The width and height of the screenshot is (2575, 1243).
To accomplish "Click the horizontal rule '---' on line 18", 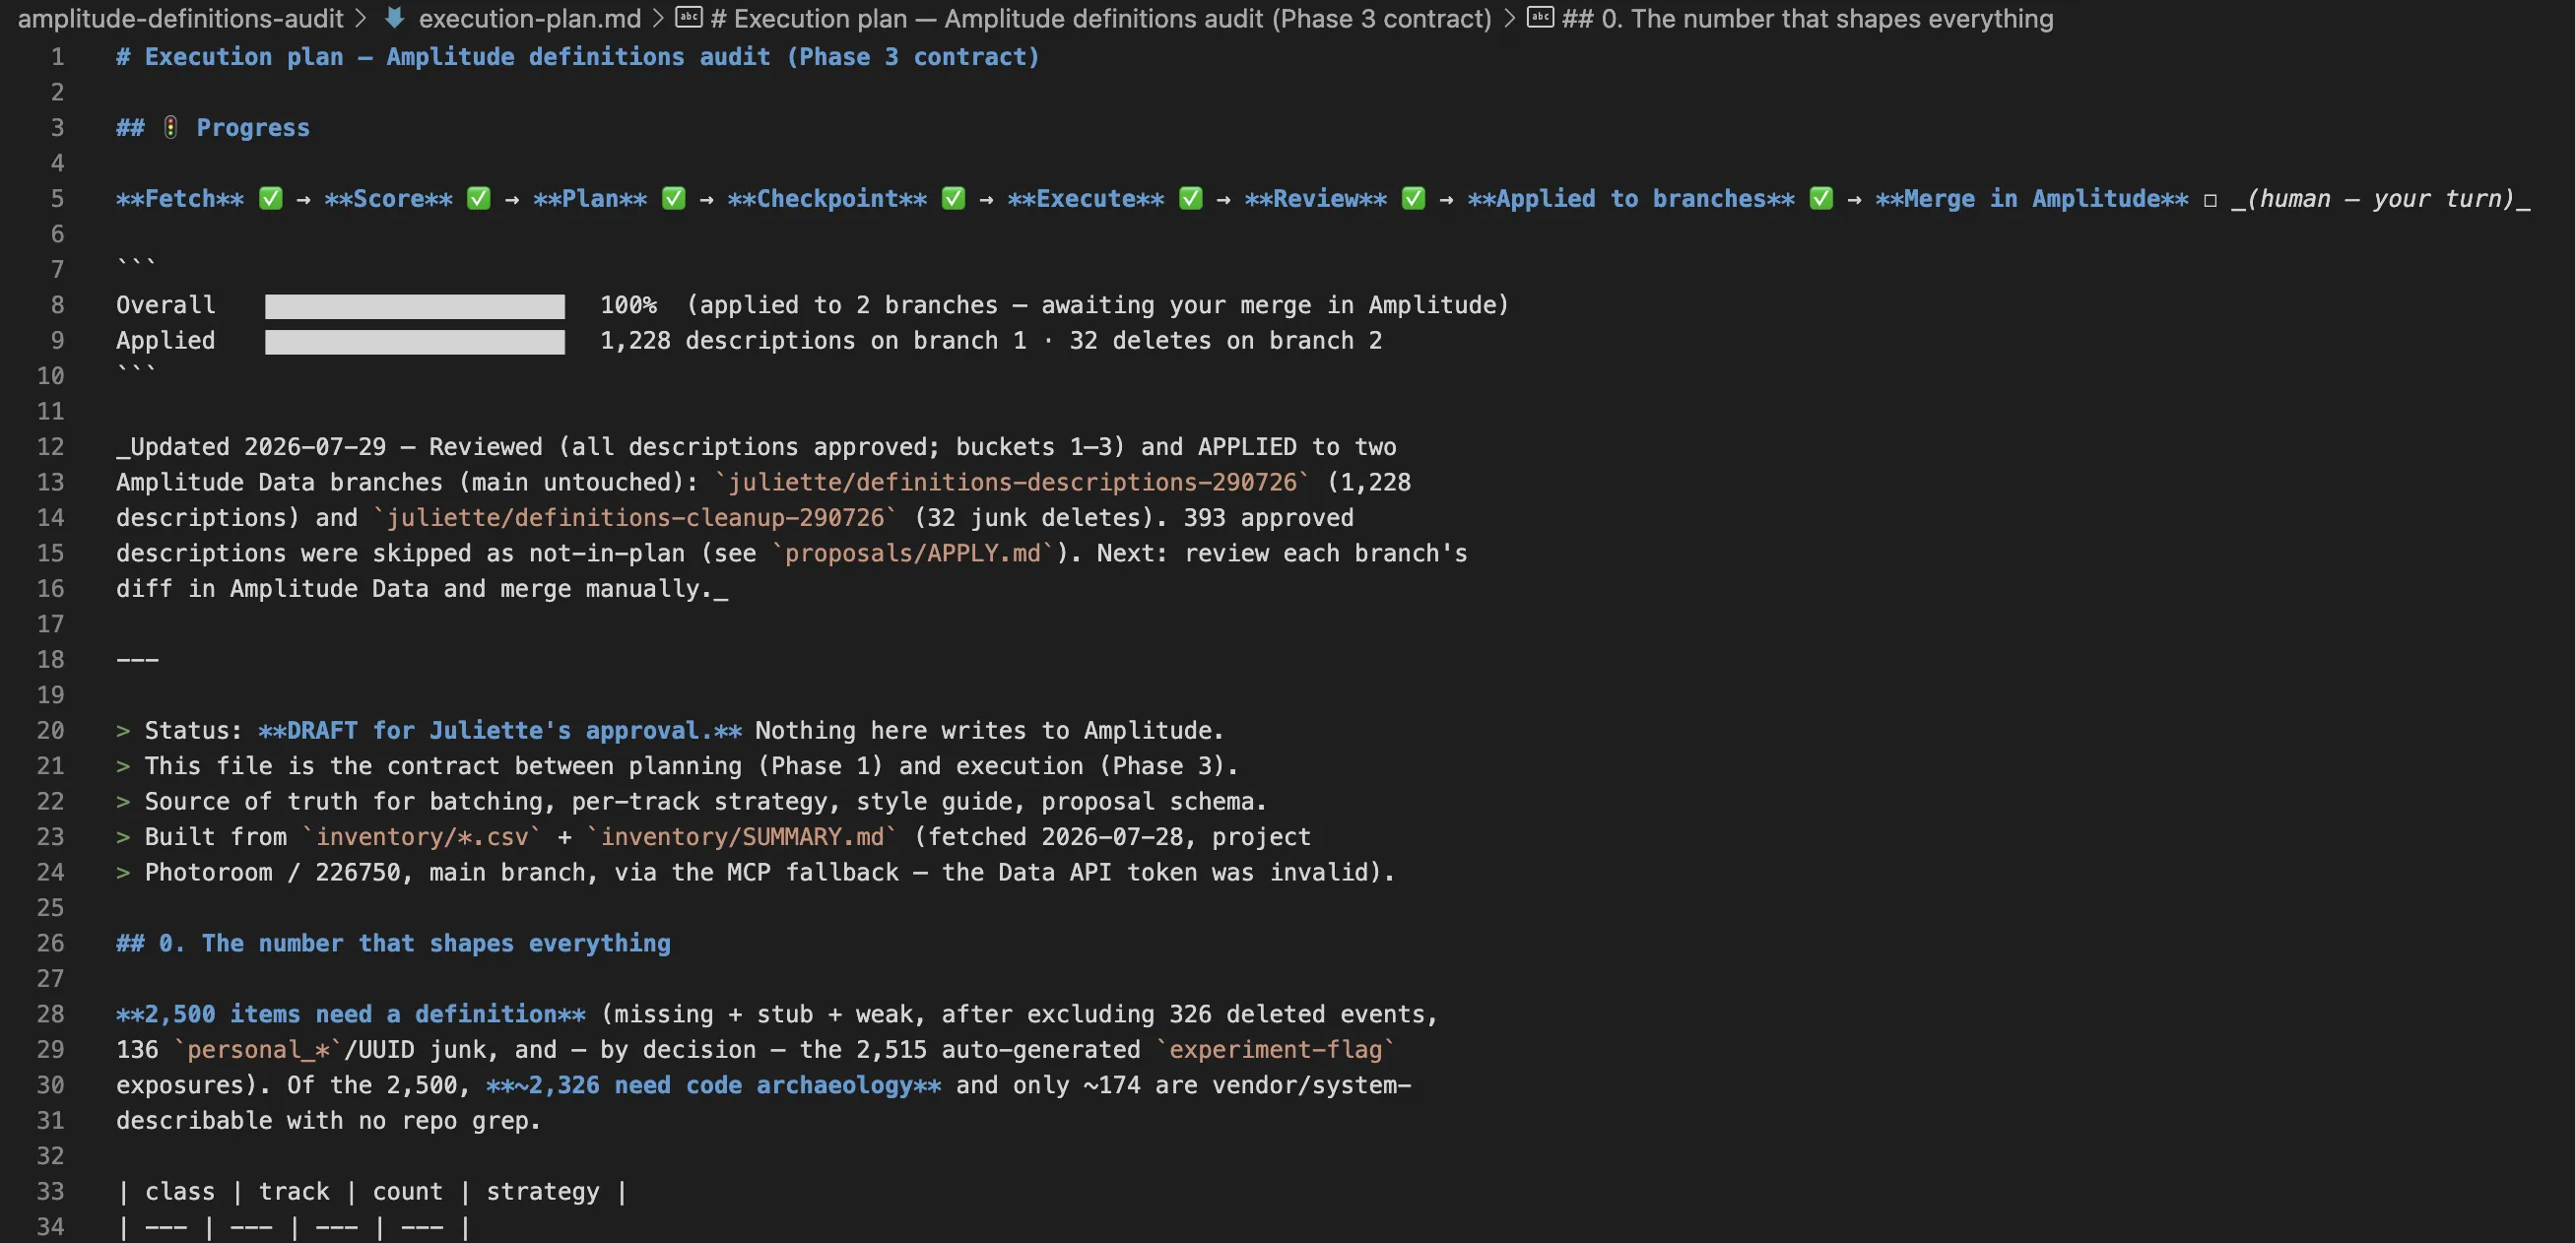I will [x=137, y=660].
